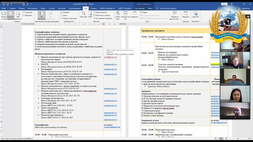The height and width of the screenshot is (142, 253).
Task: Enable Рядом side-by-side view
Action: 144,12
